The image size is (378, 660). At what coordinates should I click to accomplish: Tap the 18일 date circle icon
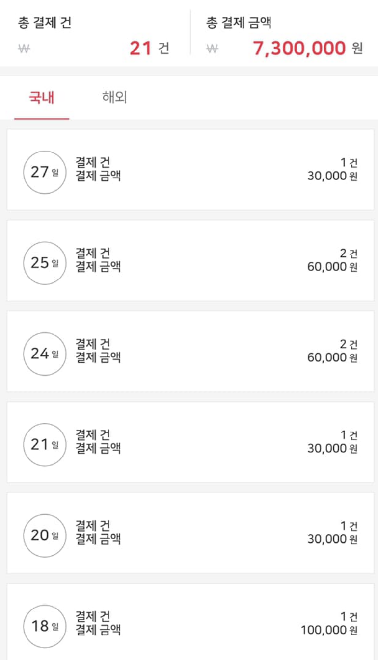[x=44, y=626]
